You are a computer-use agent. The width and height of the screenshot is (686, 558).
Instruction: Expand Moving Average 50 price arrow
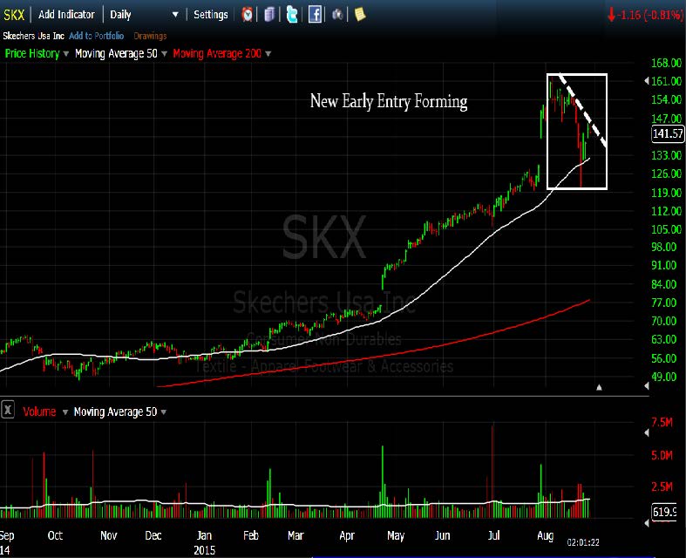pos(164,54)
